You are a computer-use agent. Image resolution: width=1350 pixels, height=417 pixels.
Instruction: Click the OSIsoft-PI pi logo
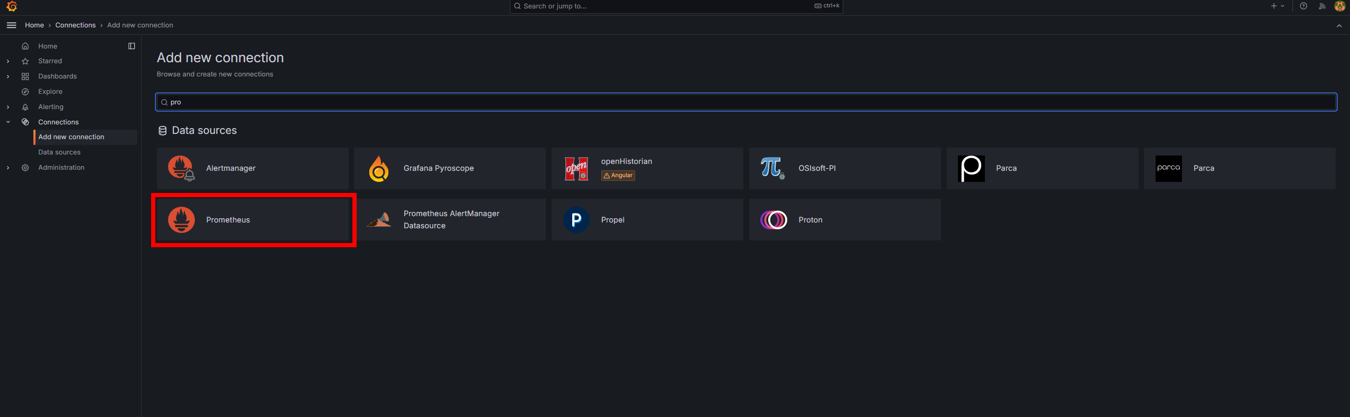click(x=773, y=168)
